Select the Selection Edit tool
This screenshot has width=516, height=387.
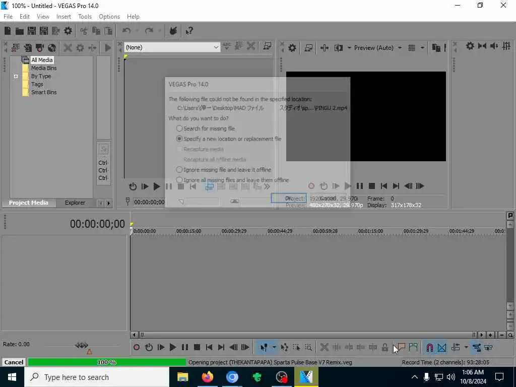point(296,347)
